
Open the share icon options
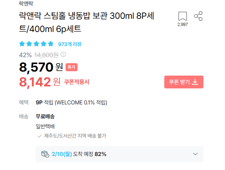point(198,16)
